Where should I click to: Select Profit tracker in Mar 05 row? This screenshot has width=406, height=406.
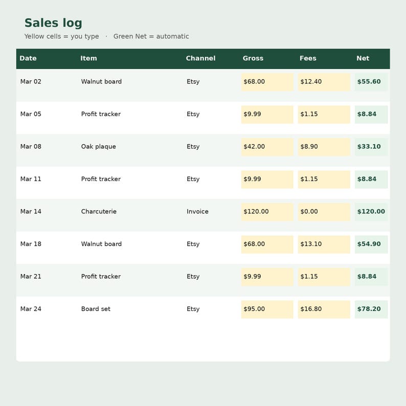coord(101,114)
